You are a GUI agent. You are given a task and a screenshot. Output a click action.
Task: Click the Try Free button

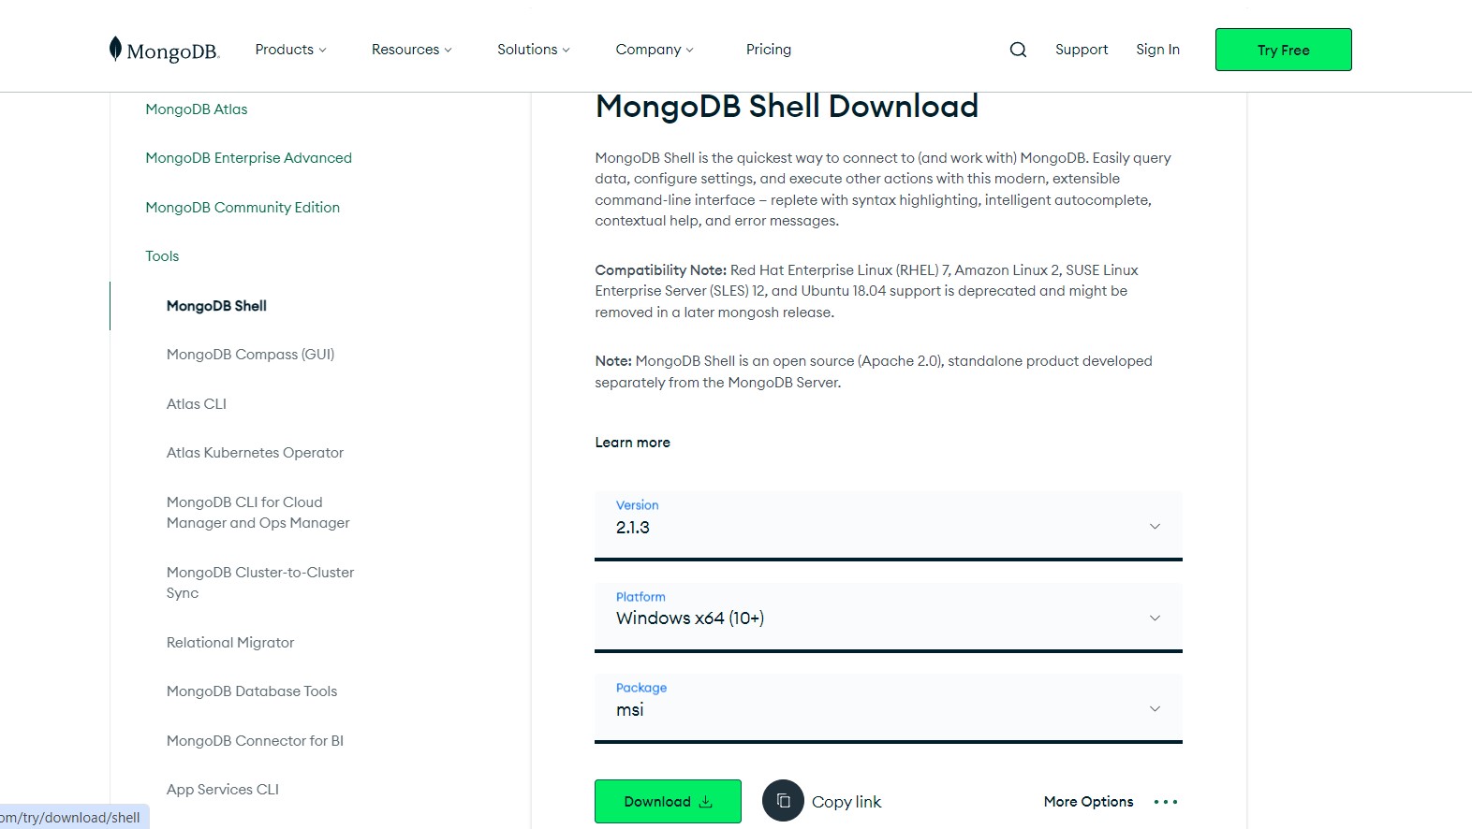[x=1283, y=50]
